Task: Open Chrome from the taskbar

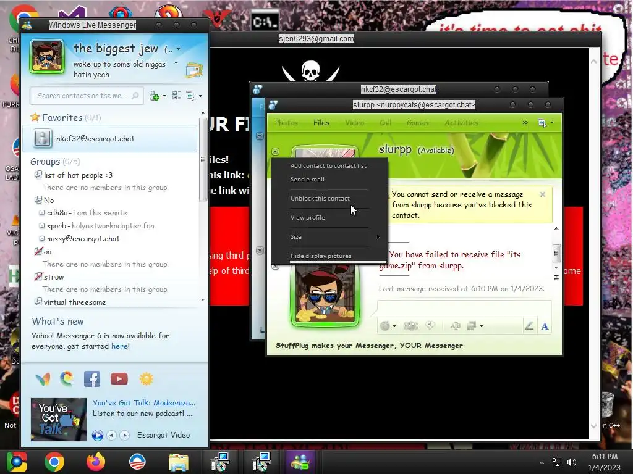Action: pyautogui.click(x=54, y=462)
